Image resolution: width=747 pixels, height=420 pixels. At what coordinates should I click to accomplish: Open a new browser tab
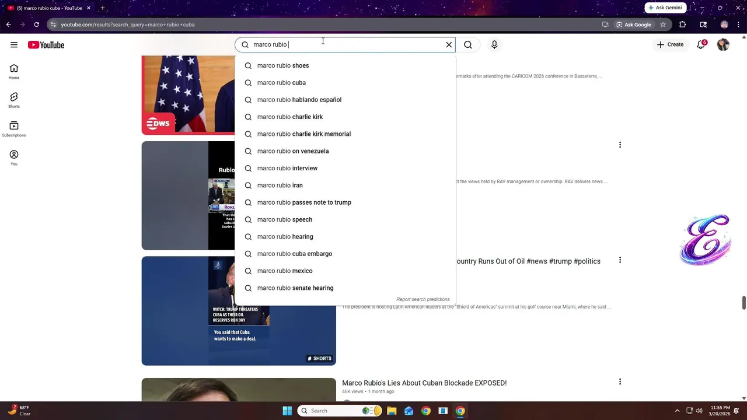point(102,8)
